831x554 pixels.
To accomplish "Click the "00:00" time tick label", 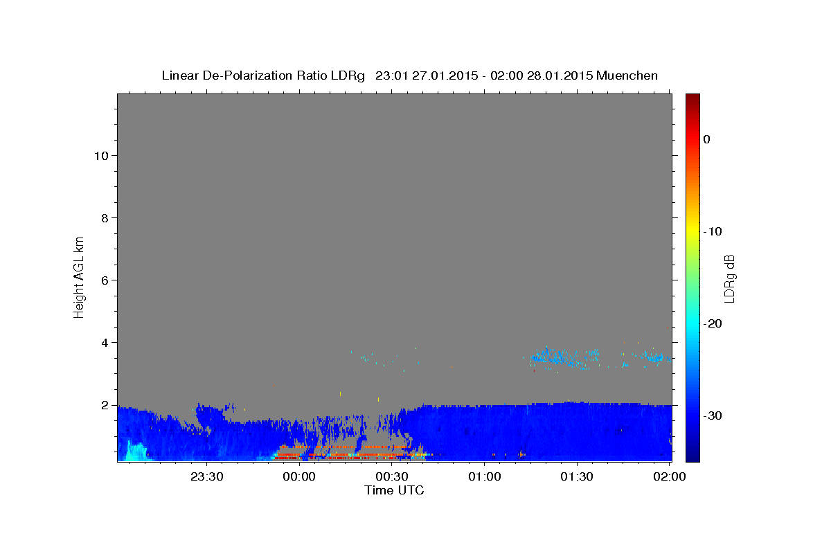I will (300, 476).
